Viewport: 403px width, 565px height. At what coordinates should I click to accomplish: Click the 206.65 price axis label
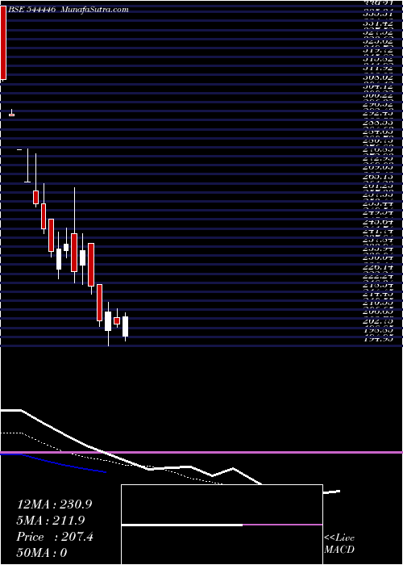tap(378, 312)
